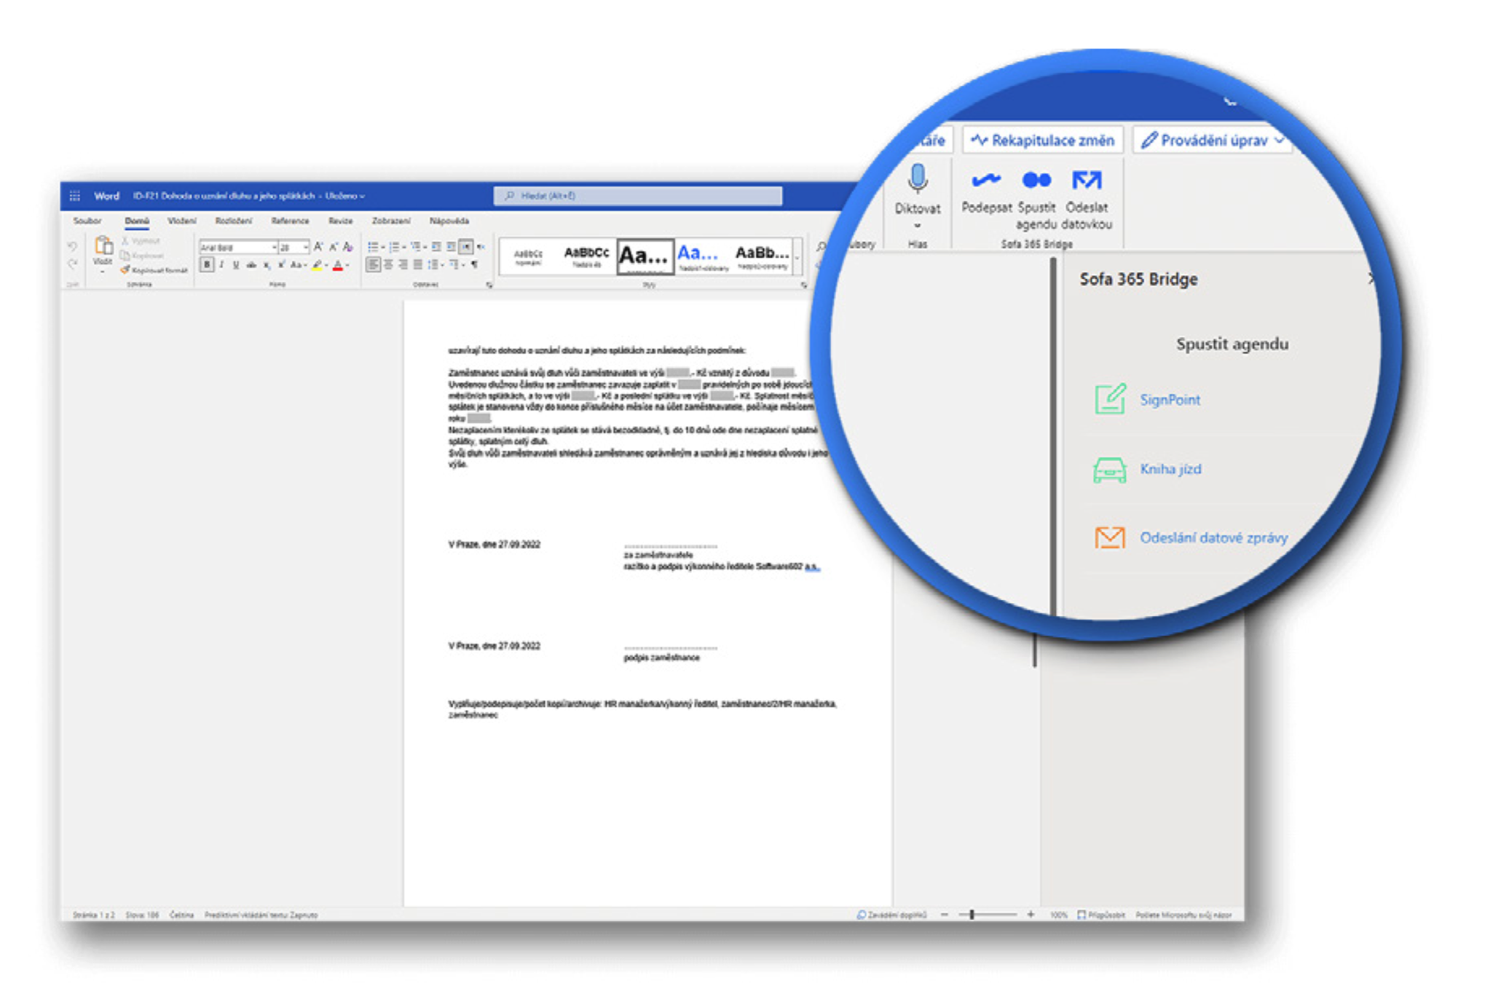Expand the styles gallery arrow
The height and width of the screenshot is (1002, 1509).
tap(797, 258)
